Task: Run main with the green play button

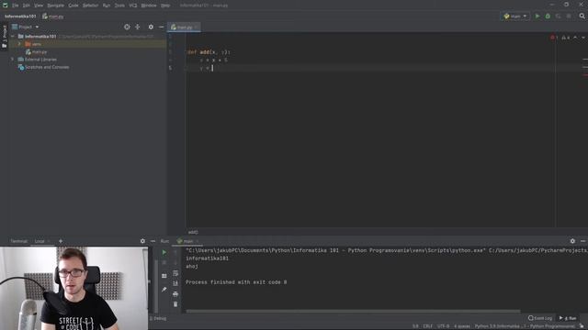Action: [537, 16]
